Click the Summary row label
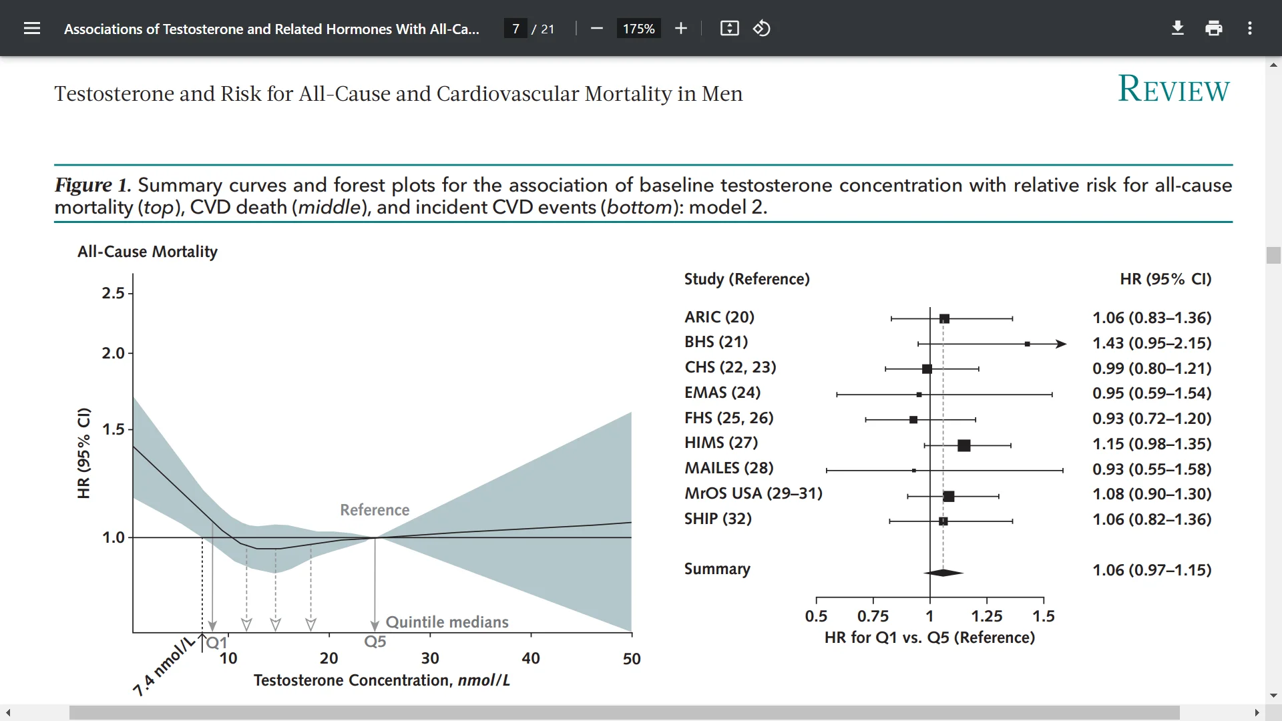This screenshot has width=1282, height=721. click(717, 569)
